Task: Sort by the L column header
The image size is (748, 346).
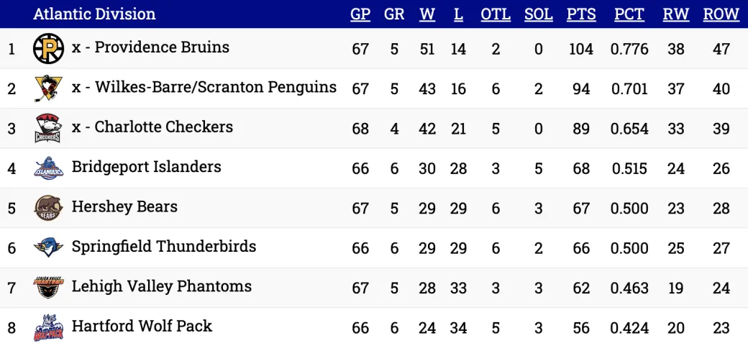Action: (458, 14)
